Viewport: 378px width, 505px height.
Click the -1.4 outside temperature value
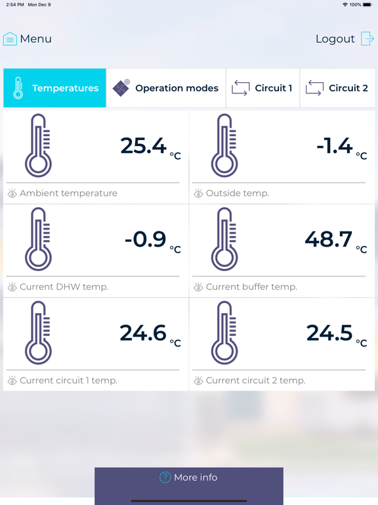click(x=335, y=145)
